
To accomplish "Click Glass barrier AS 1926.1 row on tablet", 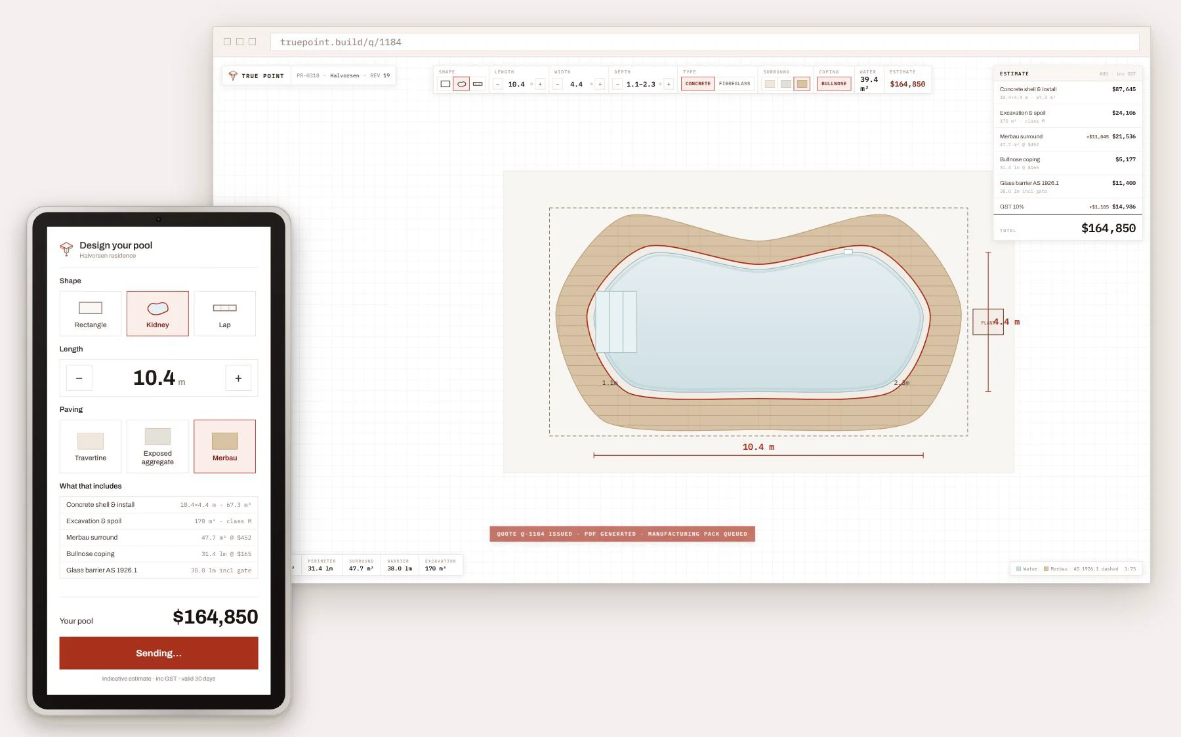I will (x=159, y=570).
